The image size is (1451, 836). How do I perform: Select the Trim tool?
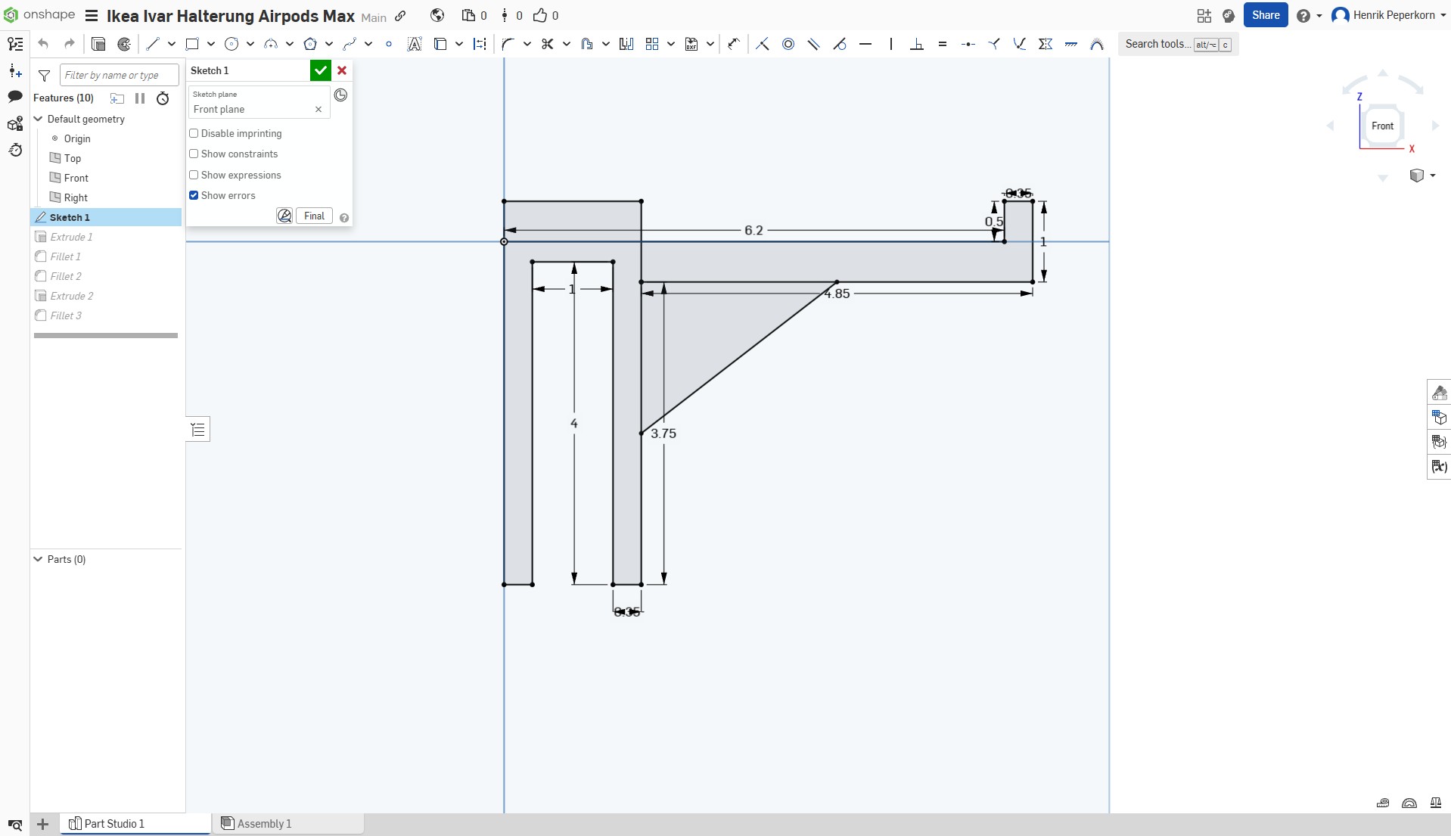coord(547,44)
